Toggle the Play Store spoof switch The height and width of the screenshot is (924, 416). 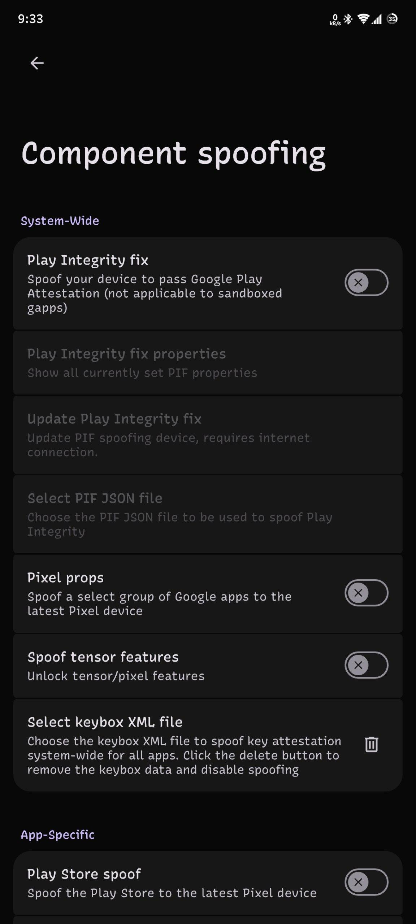[x=366, y=882]
